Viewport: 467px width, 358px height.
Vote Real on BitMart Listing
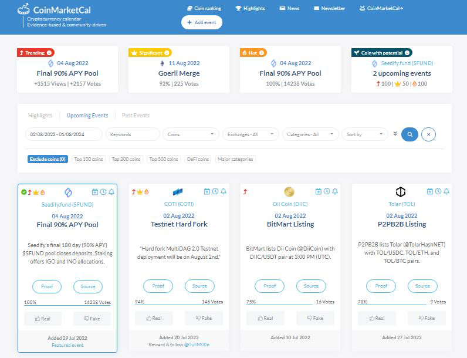265,318
